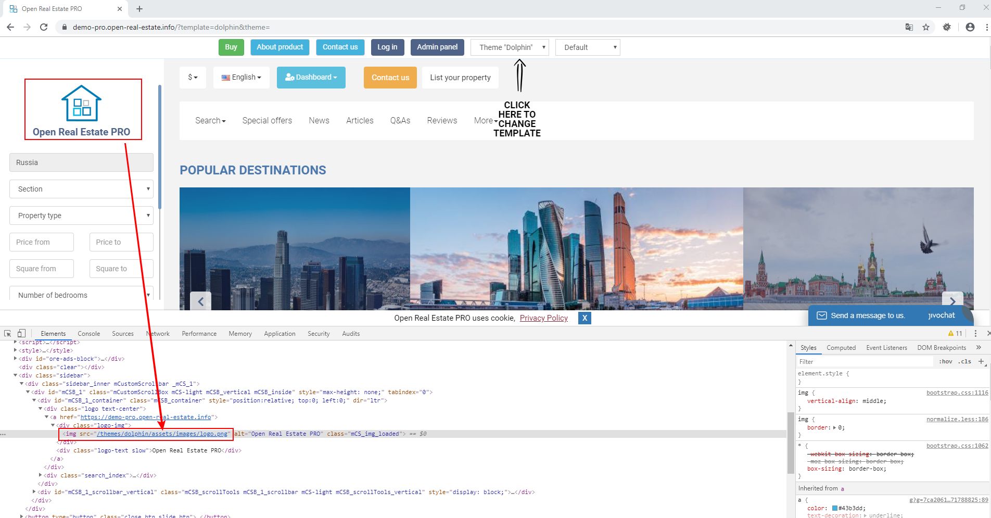Toggle :hov element state panel
Screen dimensions: 991x518
pyautogui.click(x=946, y=361)
